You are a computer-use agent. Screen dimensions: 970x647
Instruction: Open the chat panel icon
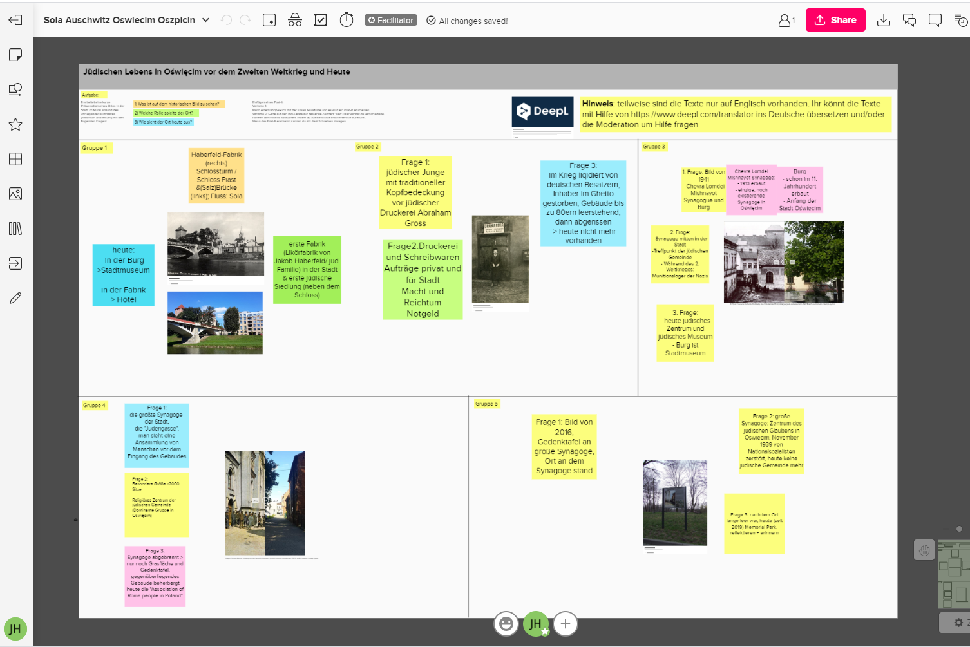(909, 20)
